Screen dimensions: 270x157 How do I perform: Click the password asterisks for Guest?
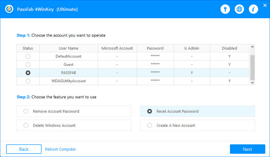coord(155,64)
